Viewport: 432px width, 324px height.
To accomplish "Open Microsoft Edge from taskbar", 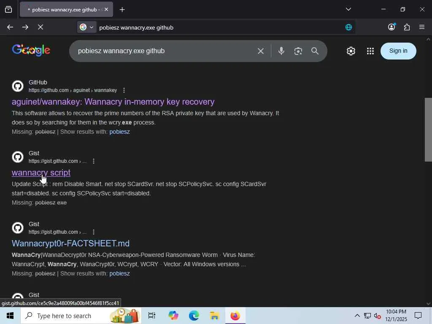I will click(194, 316).
